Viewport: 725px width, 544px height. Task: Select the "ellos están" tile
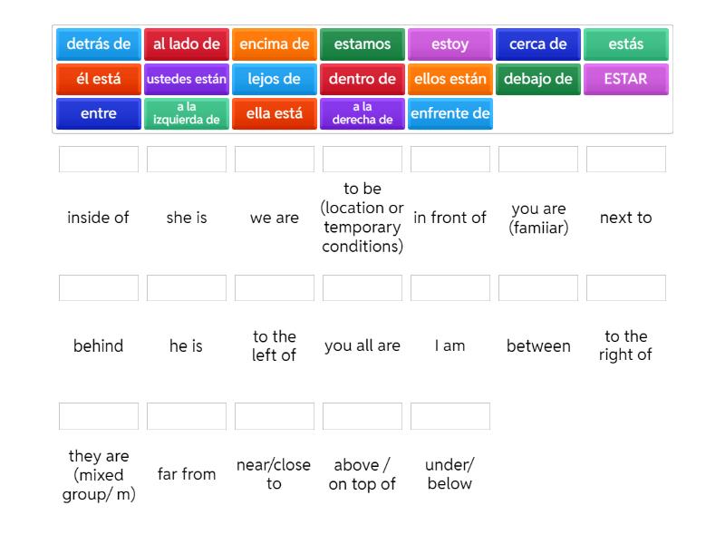pyautogui.click(x=449, y=79)
